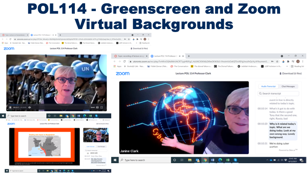The width and height of the screenshot is (308, 173).
Task: Select transcript entry 'Why is it related today's topic'
Action: [x=282, y=131]
